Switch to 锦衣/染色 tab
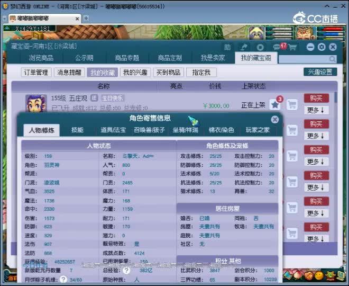This screenshot has width=349, height=286. 222,130
